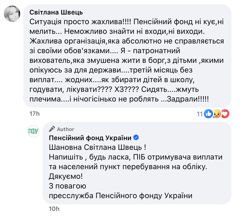Click the 'Ситуація просто жахлива' opening line
Viewport: 248px width, 218px height.
(80, 22)
